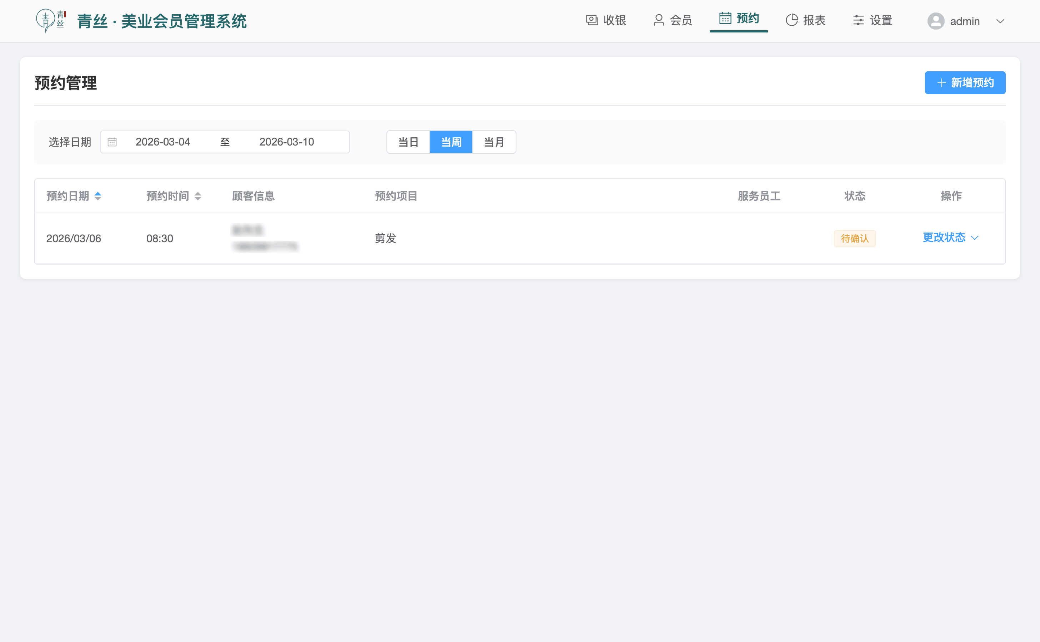Click the 状态 column header
Viewport: 1040px width, 642px height.
855,196
